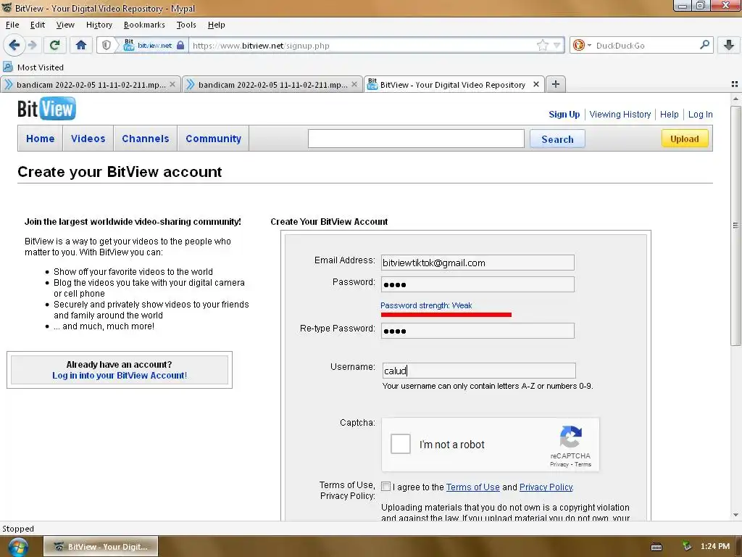The height and width of the screenshot is (557, 742).
Task: Click the Log In link
Action: click(x=701, y=114)
